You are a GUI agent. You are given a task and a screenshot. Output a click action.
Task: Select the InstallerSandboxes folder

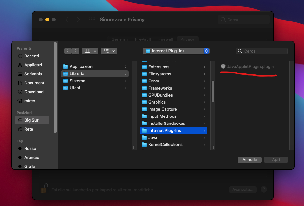tap(174, 123)
